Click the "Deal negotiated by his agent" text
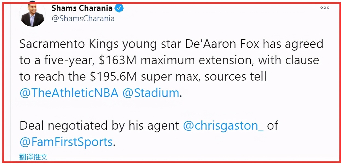 (99, 126)
